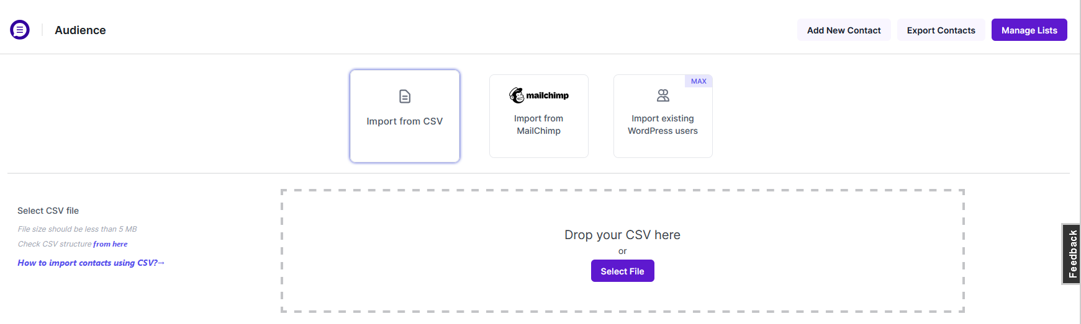Click arrow after the CSV how-to link
This screenshot has height=324, width=1081.
tap(161, 263)
